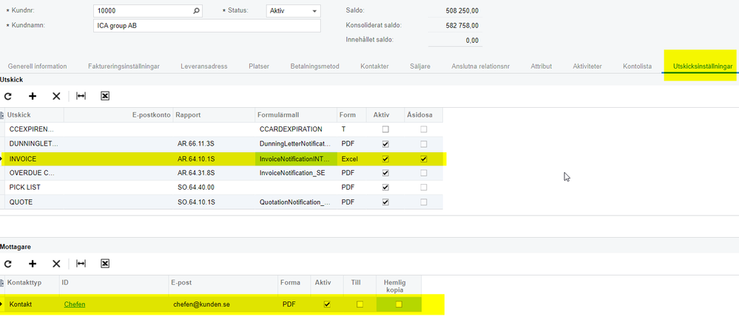Viewport: 739px width, 325px height.
Task: Open the Betalningsmetod tab
Action: 315,66
